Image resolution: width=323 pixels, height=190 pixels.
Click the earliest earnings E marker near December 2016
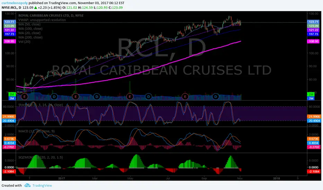pyautogui.click(x=24, y=96)
